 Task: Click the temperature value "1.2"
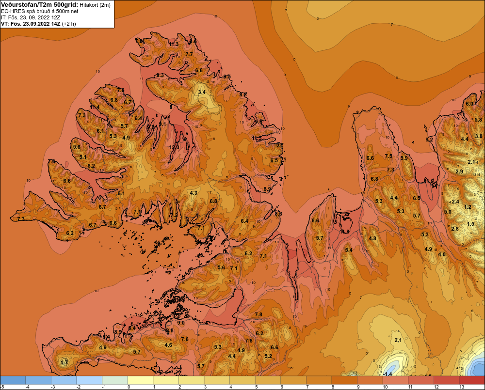pyautogui.click(x=468, y=207)
